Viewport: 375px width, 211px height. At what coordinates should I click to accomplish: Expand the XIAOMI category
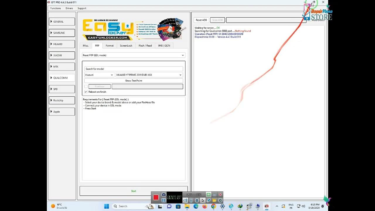click(62, 55)
